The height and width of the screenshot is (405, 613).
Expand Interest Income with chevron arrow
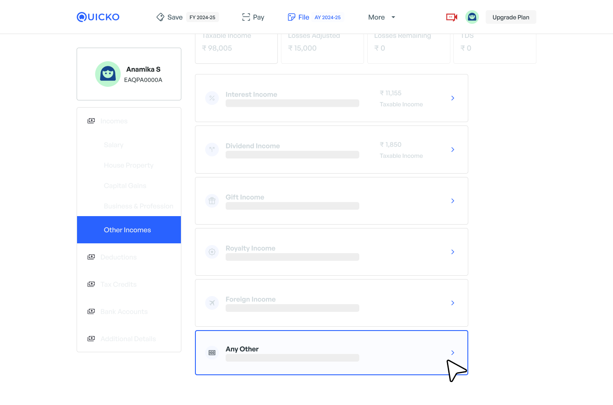[x=453, y=98]
